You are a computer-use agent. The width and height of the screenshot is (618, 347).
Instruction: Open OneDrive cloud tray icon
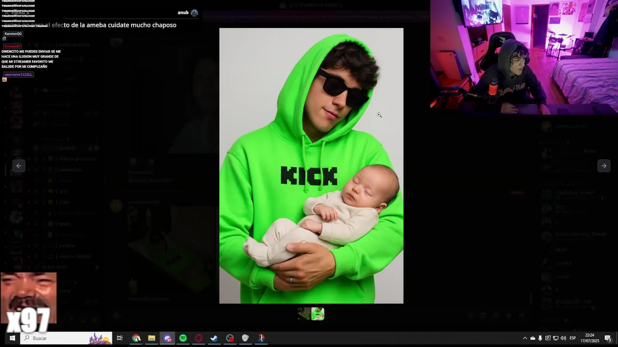533,338
